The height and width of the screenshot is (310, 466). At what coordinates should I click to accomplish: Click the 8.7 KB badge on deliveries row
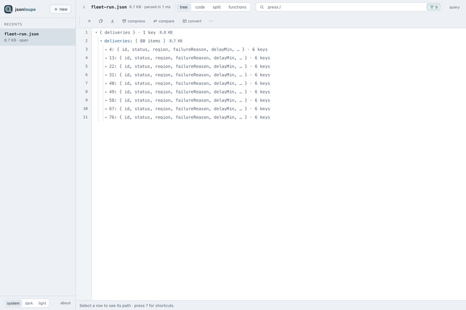click(176, 41)
